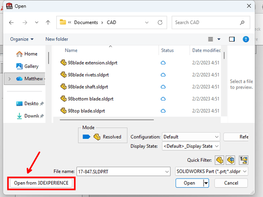Click cloud status of 98top blade
Viewport: 263px width, 197px height.
(163, 111)
